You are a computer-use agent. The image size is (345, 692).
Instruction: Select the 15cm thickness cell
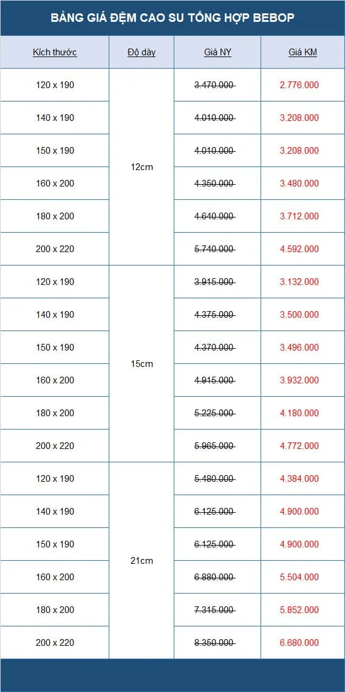coord(142,364)
